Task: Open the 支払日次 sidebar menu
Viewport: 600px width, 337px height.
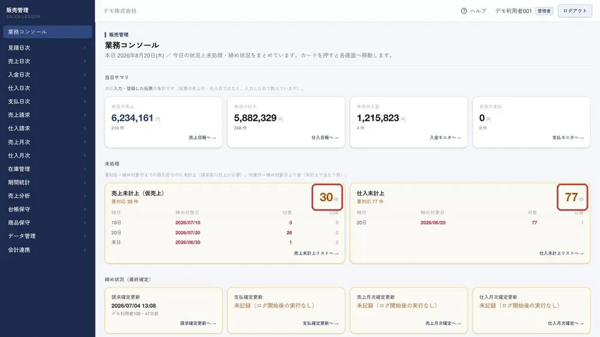Action: 47,102
